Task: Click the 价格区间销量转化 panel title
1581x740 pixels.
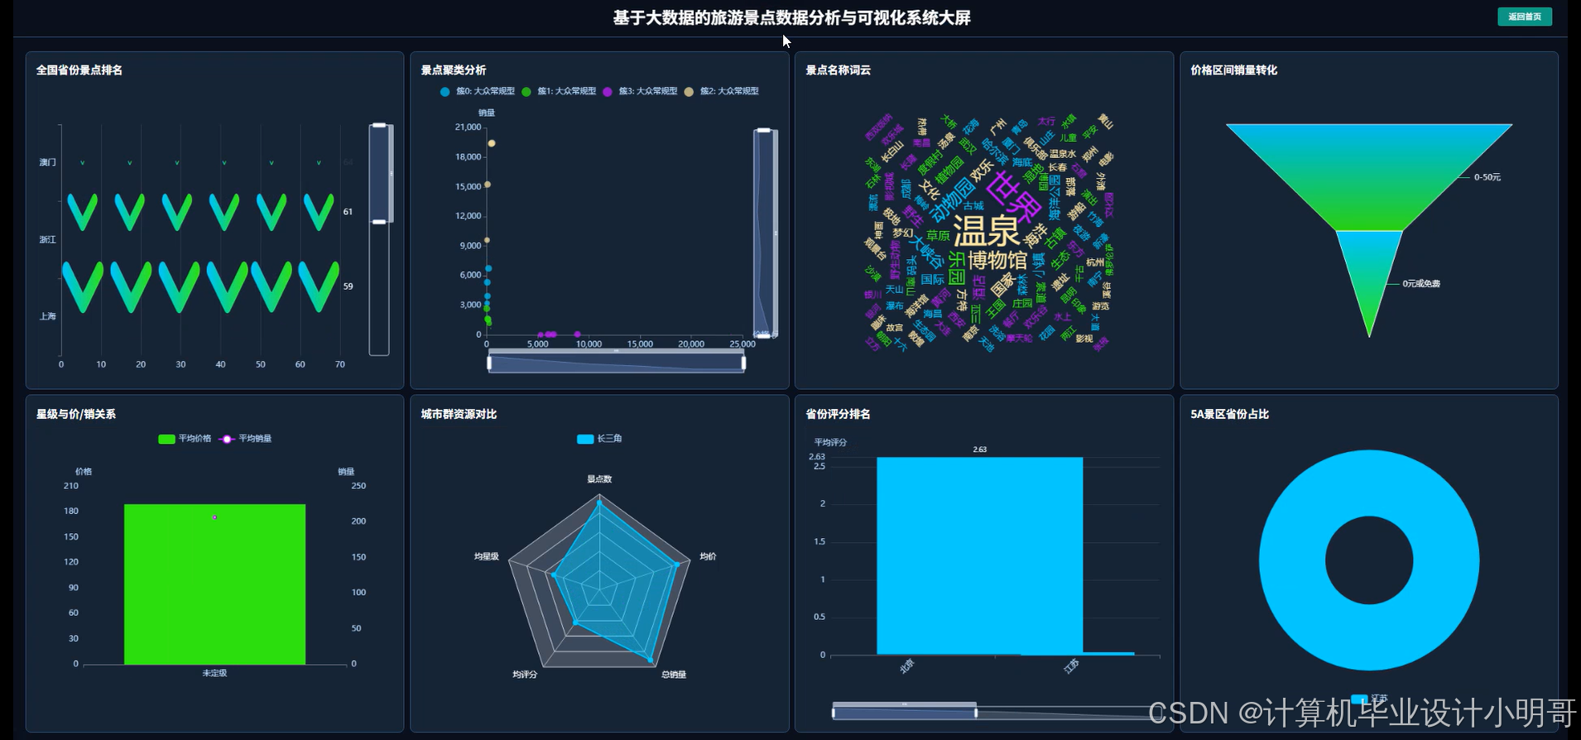Action: pos(1234,70)
